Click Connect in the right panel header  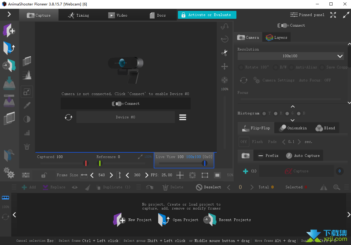[x=291, y=25]
